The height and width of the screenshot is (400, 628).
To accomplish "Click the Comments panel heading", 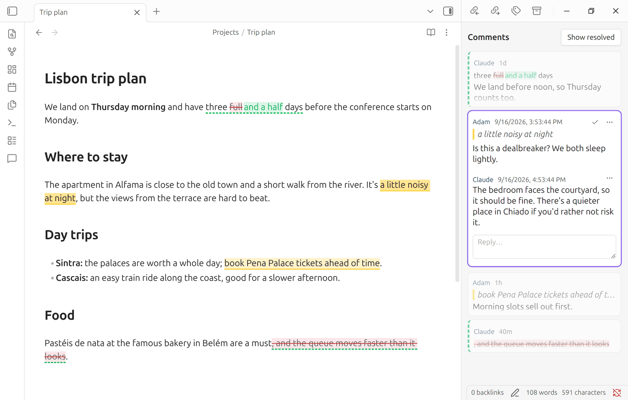I will pyautogui.click(x=488, y=37).
